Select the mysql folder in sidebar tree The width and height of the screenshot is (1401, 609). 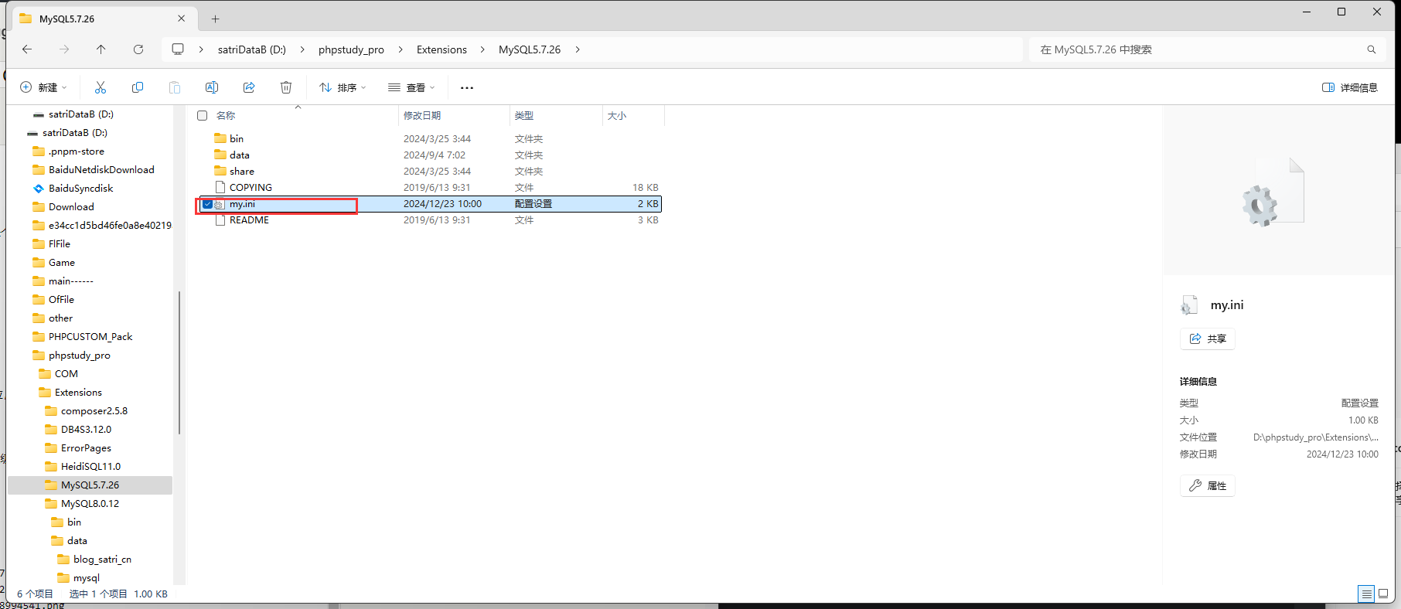tap(86, 578)
